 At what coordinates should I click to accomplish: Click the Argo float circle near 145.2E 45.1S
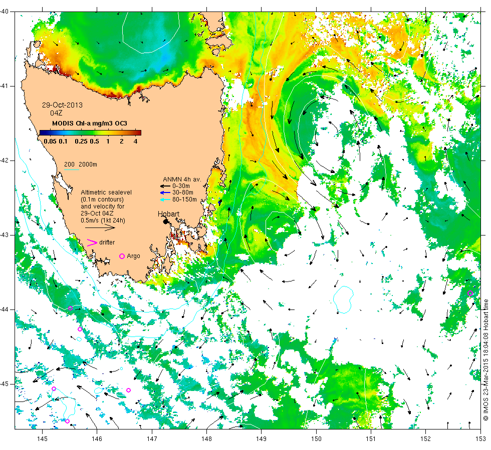[x=54, y=389]
